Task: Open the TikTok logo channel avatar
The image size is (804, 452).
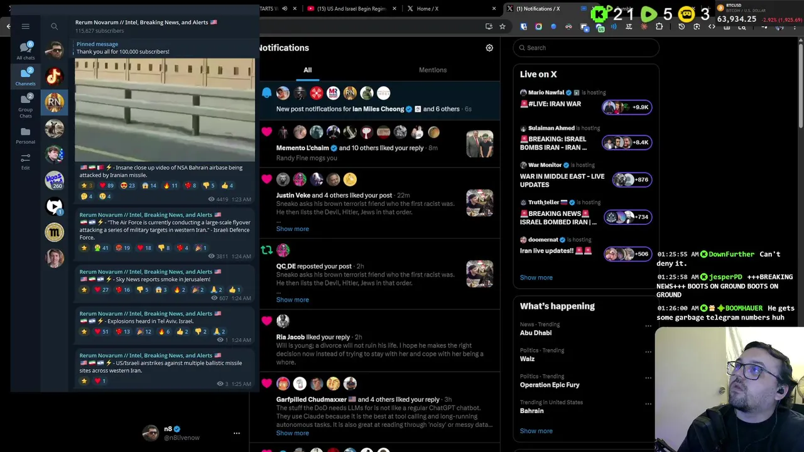Action: (54, 76)
